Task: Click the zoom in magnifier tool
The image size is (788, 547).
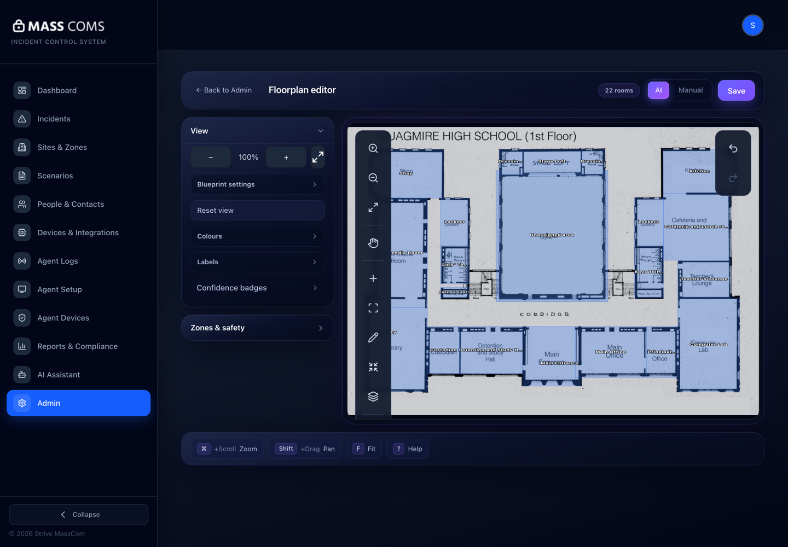Action: tap(373, 148)
